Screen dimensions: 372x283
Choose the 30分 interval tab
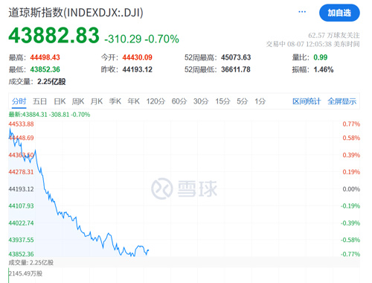pyautogui.click(x=201, y=101)
